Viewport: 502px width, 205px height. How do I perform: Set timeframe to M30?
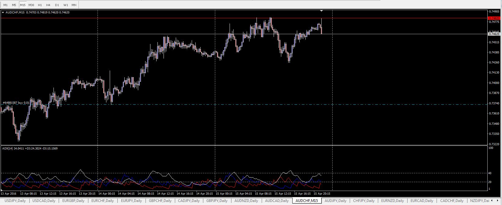[31, 5]
